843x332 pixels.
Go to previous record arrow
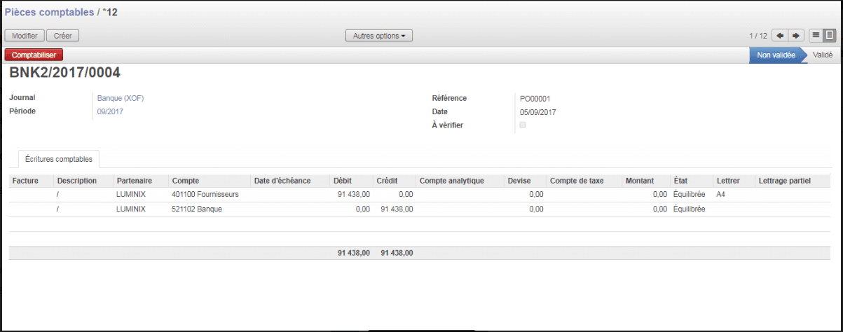click(x=780, y=35)
